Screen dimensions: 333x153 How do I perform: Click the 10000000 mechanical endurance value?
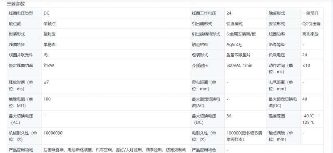pos(53,133)
